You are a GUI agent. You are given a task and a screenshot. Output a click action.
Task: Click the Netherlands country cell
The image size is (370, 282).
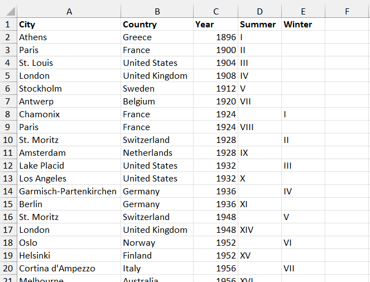click(x=157, y=153)
